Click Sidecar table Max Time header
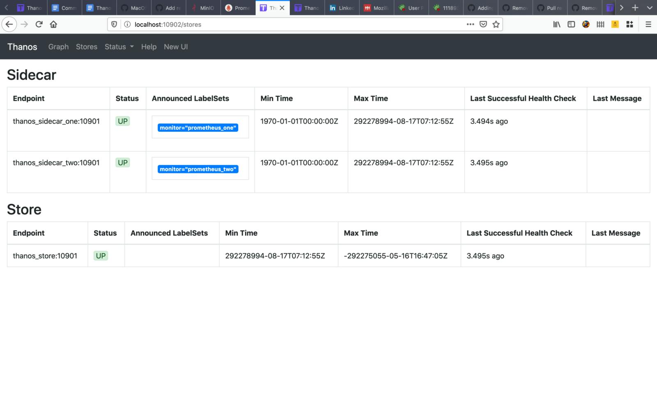The height and width of the screenshot is (410, 657). (x=371, y=98)
